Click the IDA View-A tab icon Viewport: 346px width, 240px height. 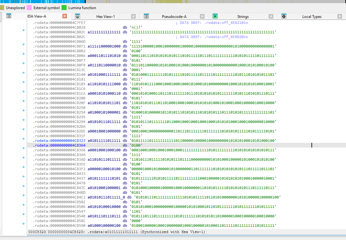tap(8, 16)
